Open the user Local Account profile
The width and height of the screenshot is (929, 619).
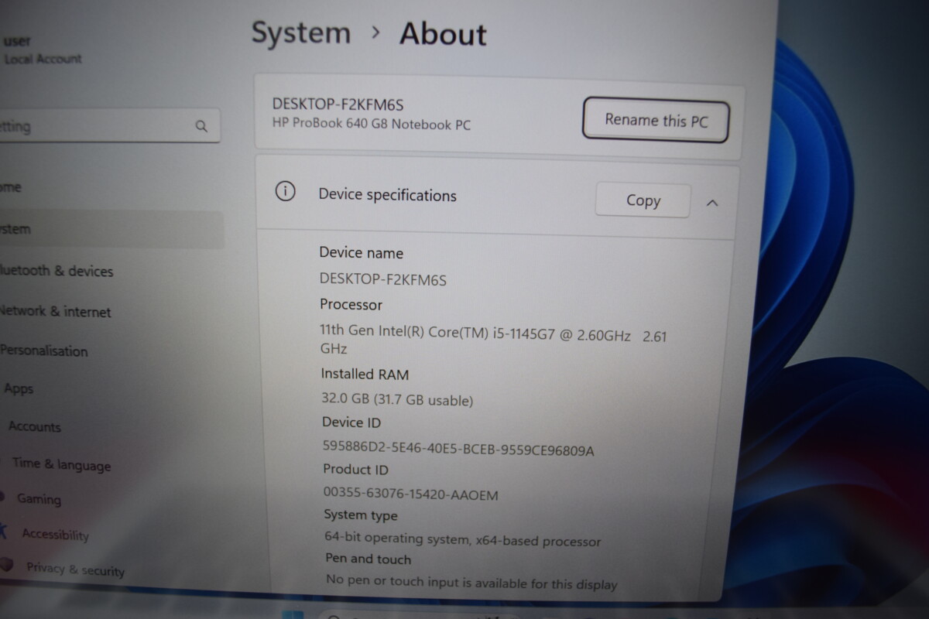[x=43, y=50]
